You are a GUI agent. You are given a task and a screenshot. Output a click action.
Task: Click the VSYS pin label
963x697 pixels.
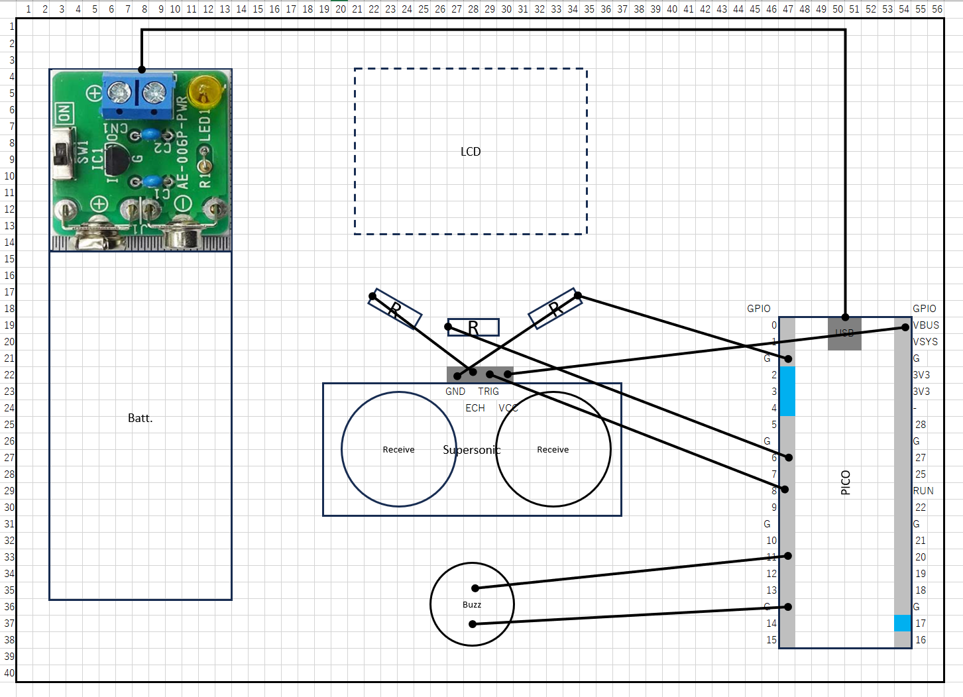click(925, 342)
